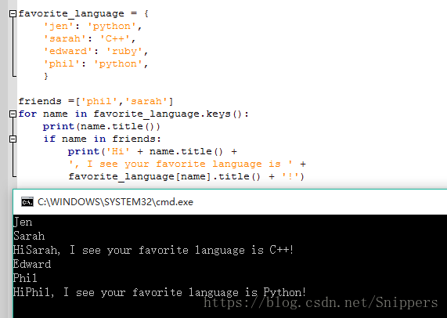Click the cmd.exe window title icon
The width and height of the screenshot is (447, 318).
tap(27, 202)
